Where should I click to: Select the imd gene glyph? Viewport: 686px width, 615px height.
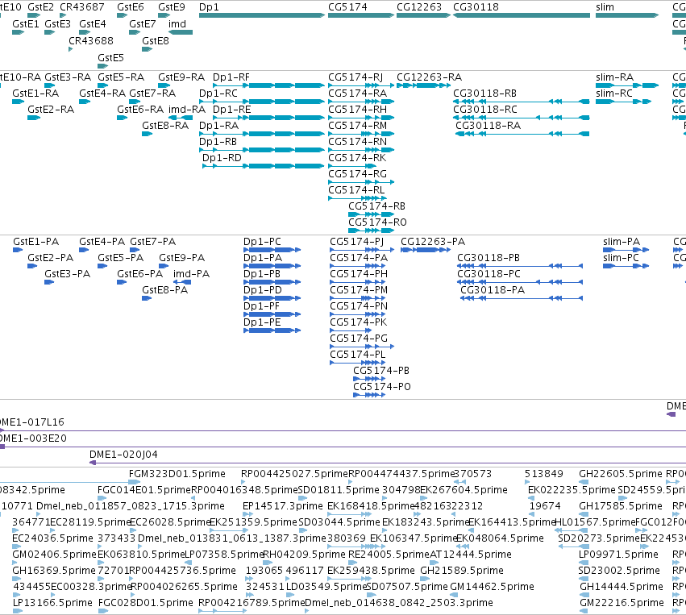tap(181, 32)
